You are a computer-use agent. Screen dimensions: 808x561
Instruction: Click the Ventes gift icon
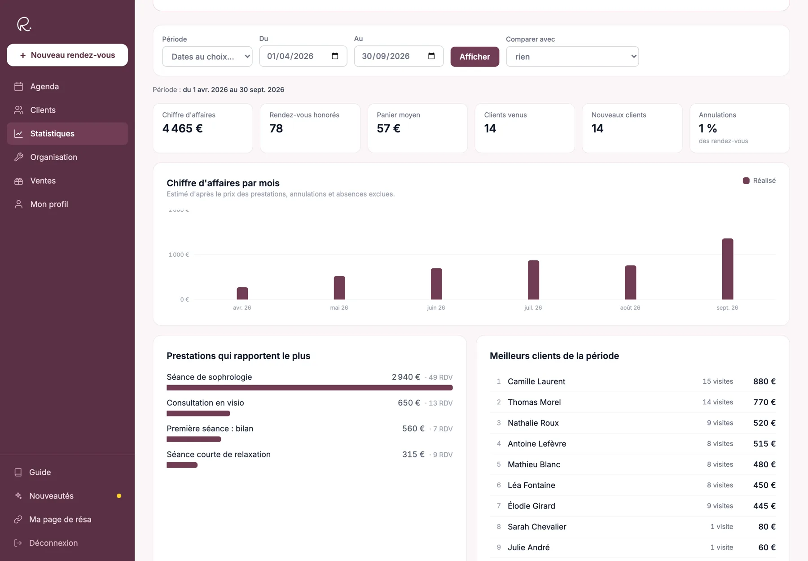[18, 181]
